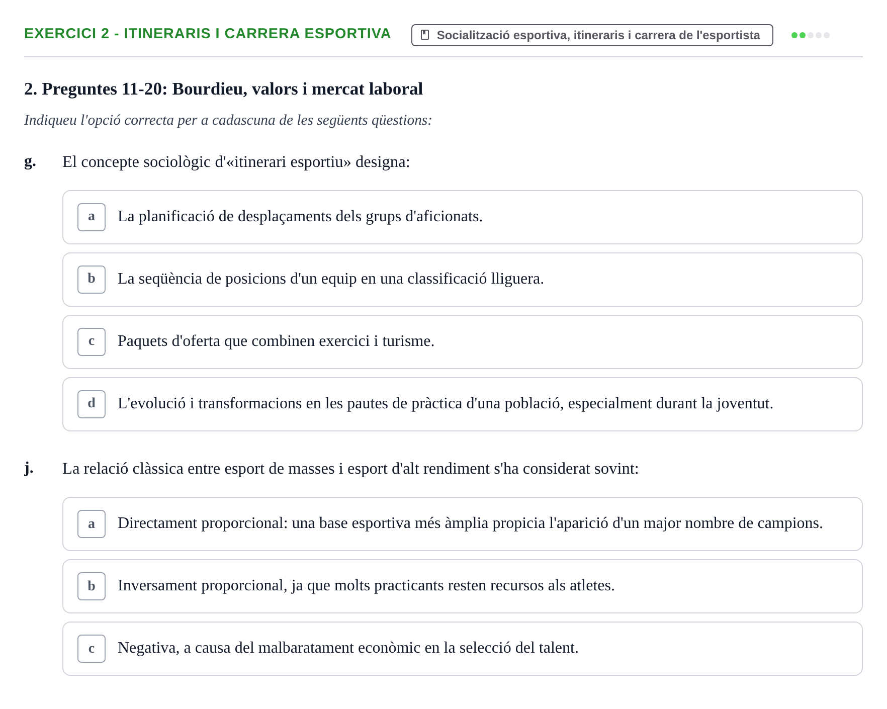The width and height of the screenshot is (887, 709).
Task: Click the letter a box beside planificació de desplaçaments
Action: tap(92, 217)
